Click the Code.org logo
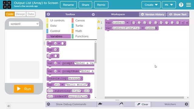194x109 pixels. pos(7,5)
